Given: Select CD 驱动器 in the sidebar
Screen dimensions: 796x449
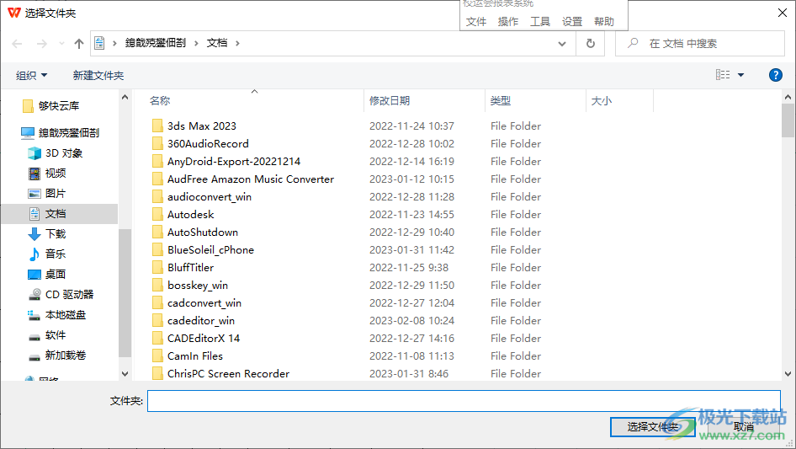Looking at the screenshot, I should point(69,294).
